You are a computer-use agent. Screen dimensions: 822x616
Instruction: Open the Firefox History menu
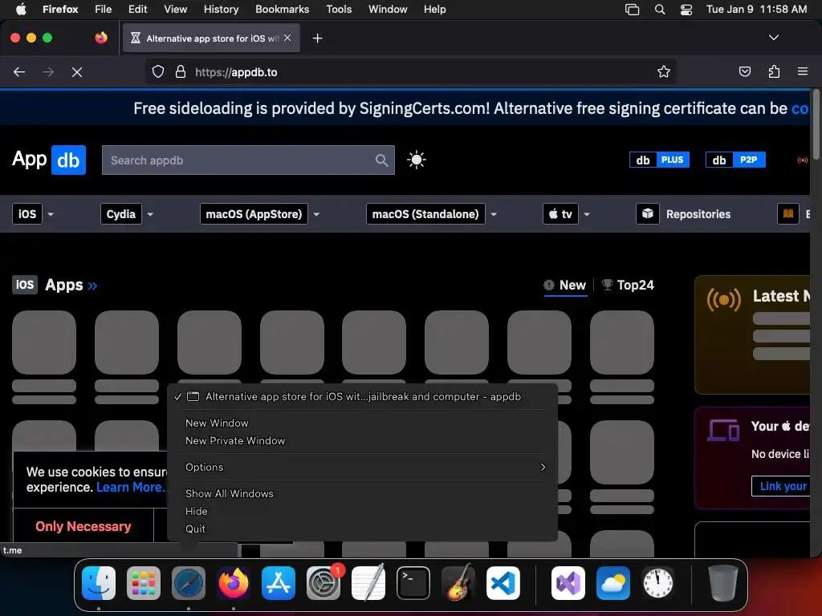point(221,10)
